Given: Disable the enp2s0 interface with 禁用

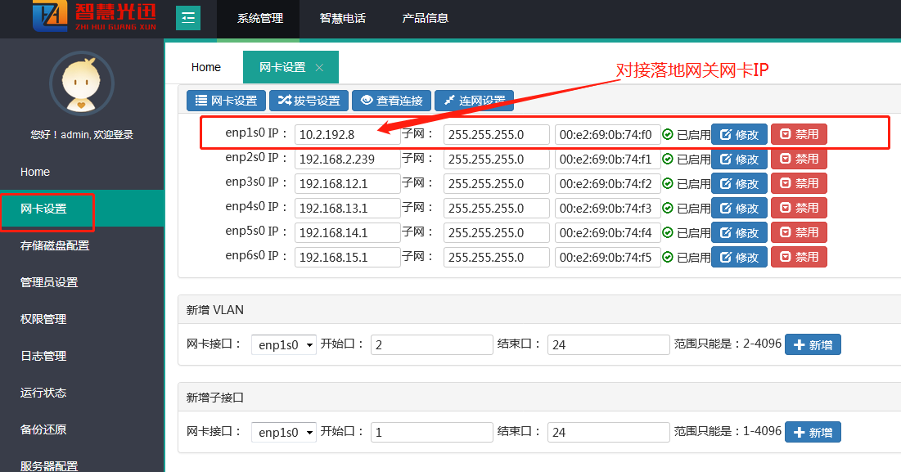Looking at the screenshot, I should [x=798, y=159].
